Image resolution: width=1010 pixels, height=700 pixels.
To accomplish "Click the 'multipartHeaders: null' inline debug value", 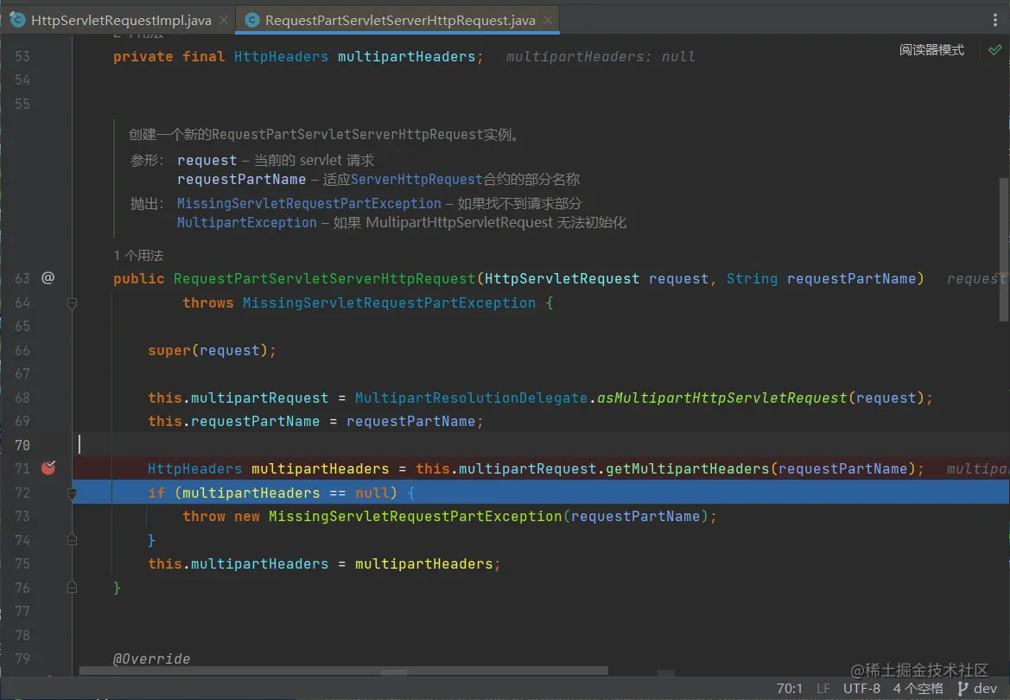I will coord(600,57).
